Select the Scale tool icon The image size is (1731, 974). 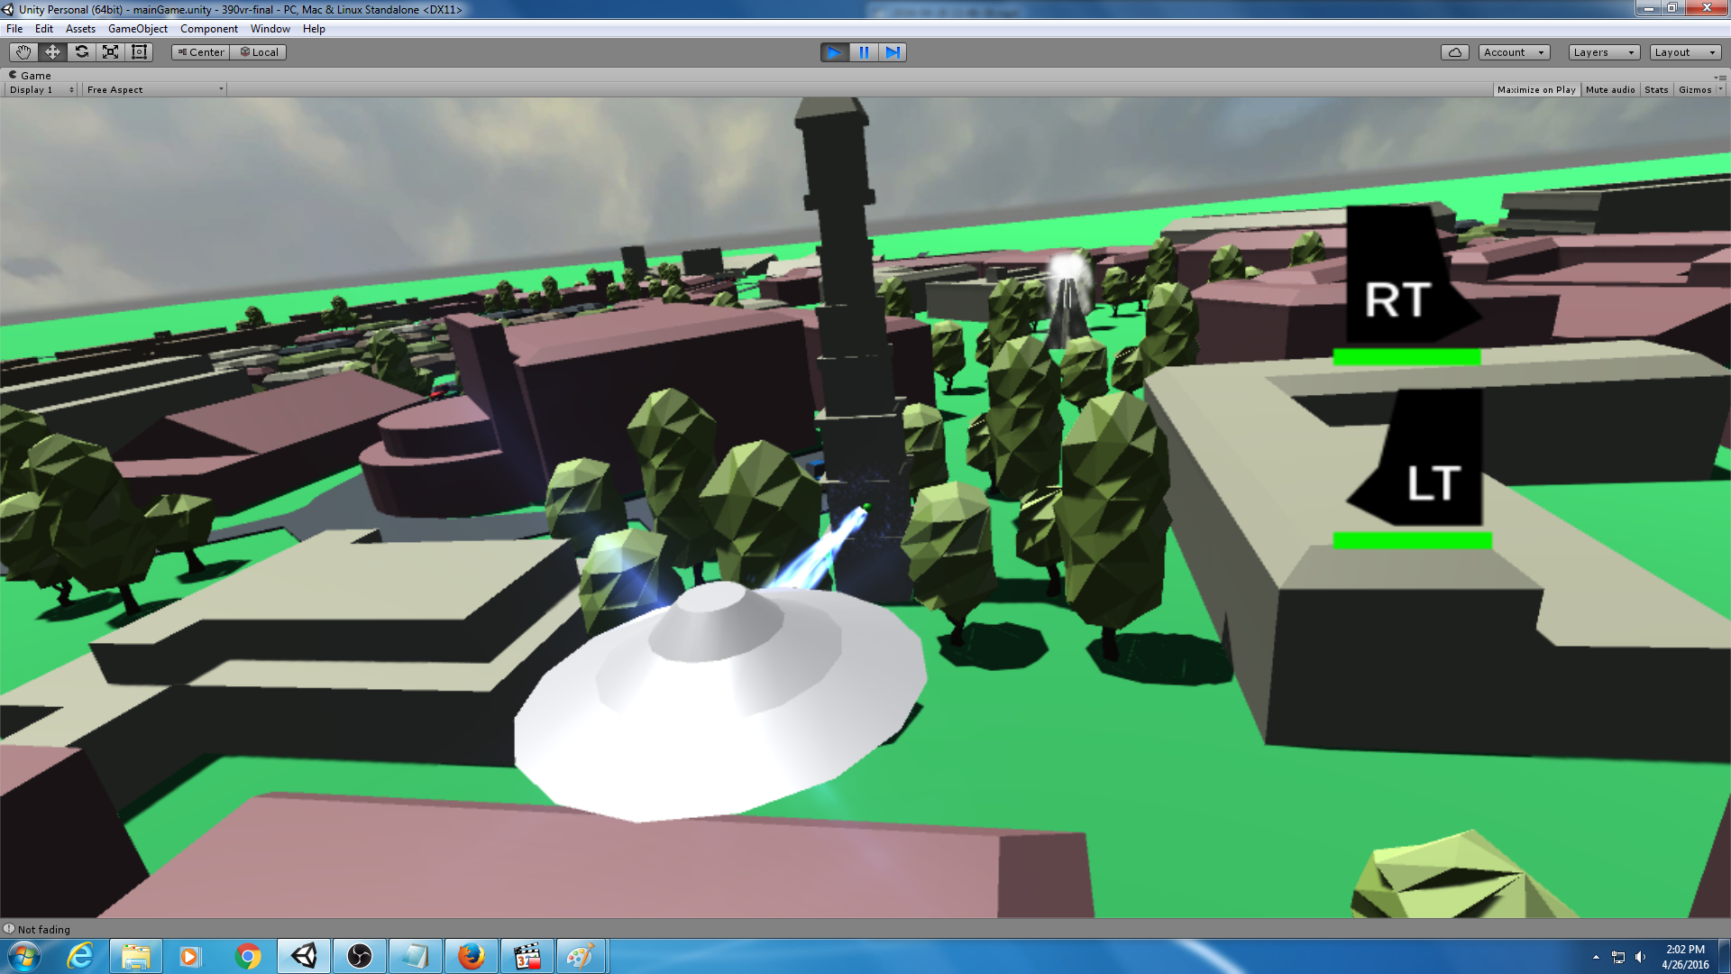110,52
